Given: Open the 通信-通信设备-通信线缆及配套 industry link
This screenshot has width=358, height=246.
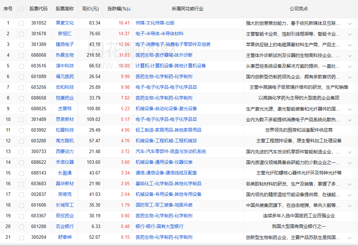Looking at the screenshot, I should [x=166, y=173].
